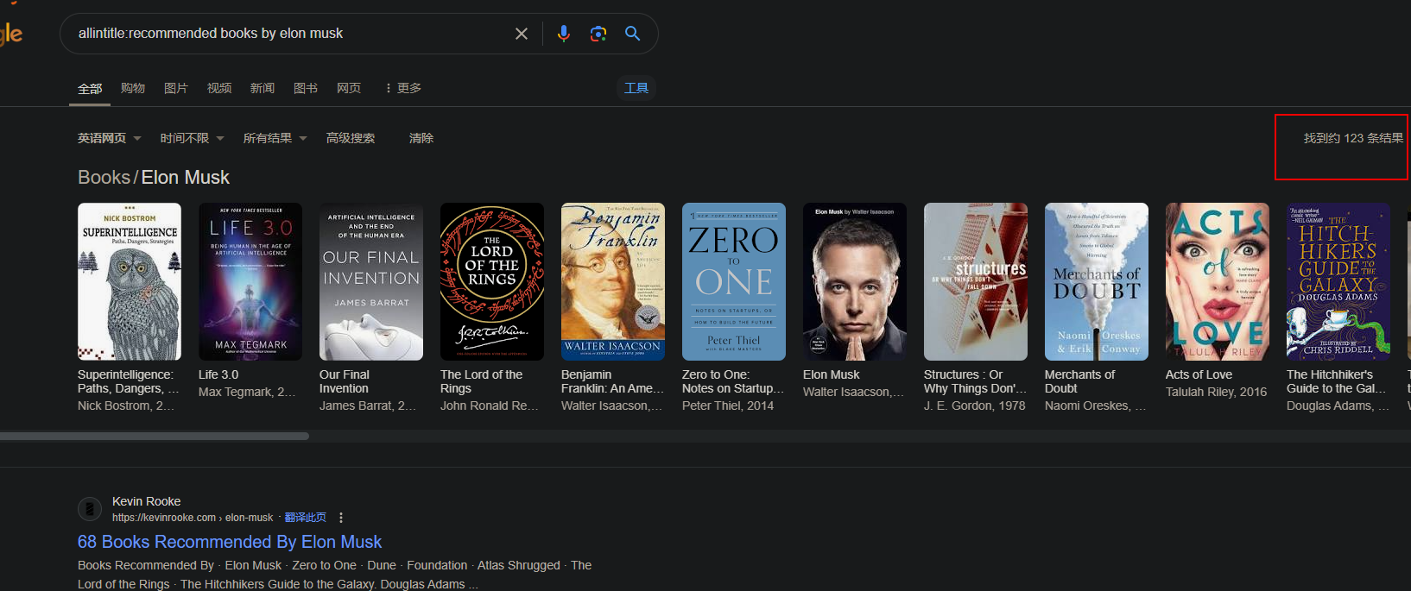Expand the 所有结果 filter dropdown
This screenshot has width=1411, height=591.
(275, 138)
